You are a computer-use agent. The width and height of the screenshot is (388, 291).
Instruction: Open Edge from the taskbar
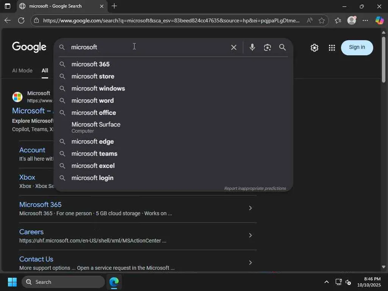[x=114, y=282]
